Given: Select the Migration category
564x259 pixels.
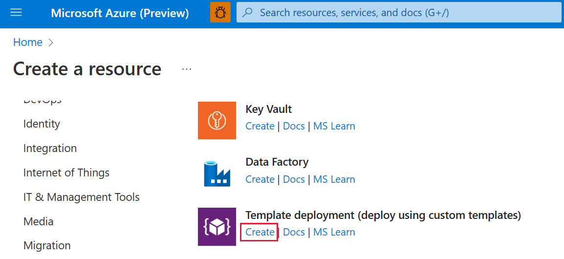Looking at the screenshot, I should [47, 246].
